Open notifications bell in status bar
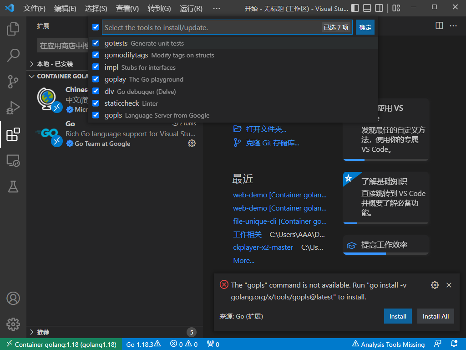This screenshot has height=350, width=466. pyautogui.click(x=454, y=344)
